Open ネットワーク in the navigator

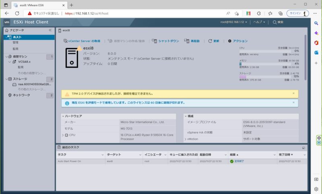[21, 95]
